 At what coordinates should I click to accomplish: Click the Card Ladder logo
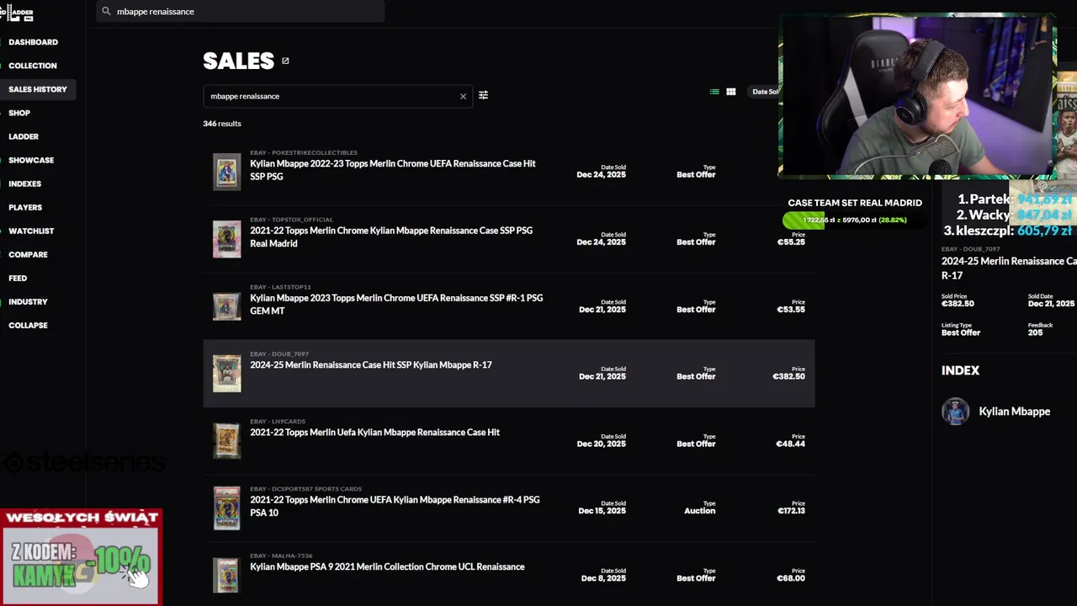17,13
